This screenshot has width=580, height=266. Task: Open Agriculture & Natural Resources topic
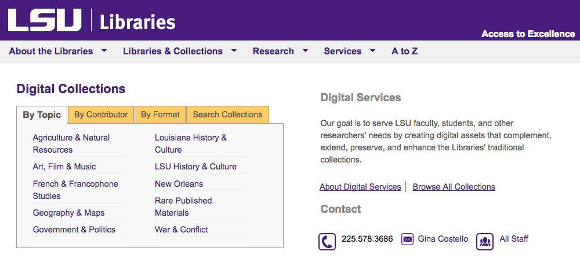[71, 143]
